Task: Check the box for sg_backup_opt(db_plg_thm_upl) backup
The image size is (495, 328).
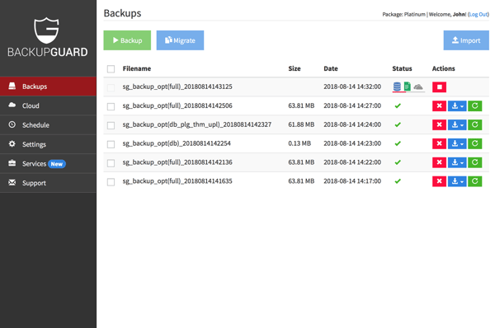Action: 111,125
